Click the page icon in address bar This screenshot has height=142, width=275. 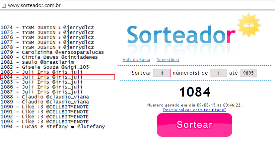pos(4,5)
